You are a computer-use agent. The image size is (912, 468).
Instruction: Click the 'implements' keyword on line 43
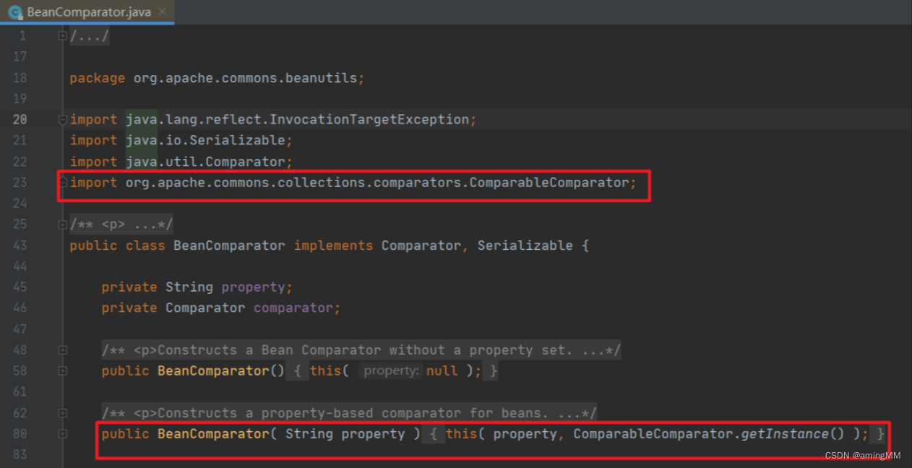click(x=333, y=246)
